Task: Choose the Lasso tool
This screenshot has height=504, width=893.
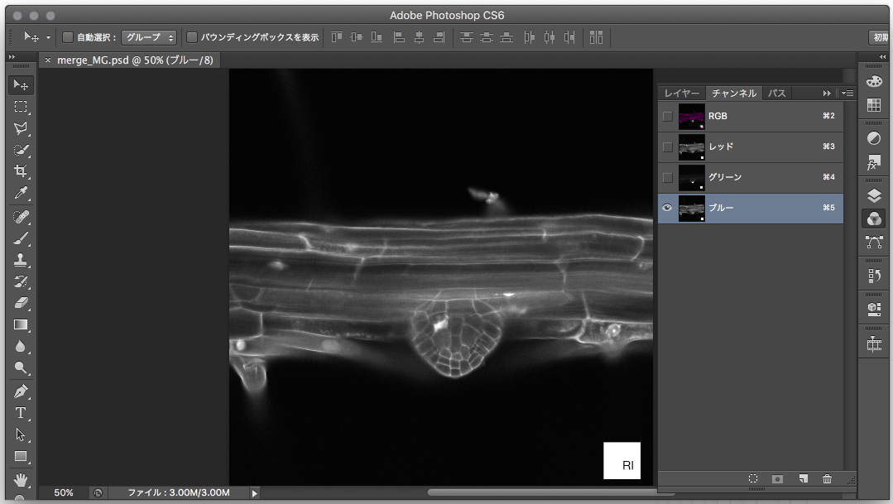Action: coord(21,128)
